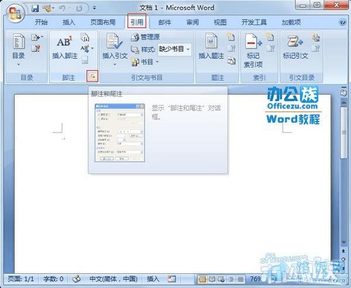The width and height of the screenshot is (351, 288).
Task: Click the Select Browse Object button
Action: click(343, 259)
